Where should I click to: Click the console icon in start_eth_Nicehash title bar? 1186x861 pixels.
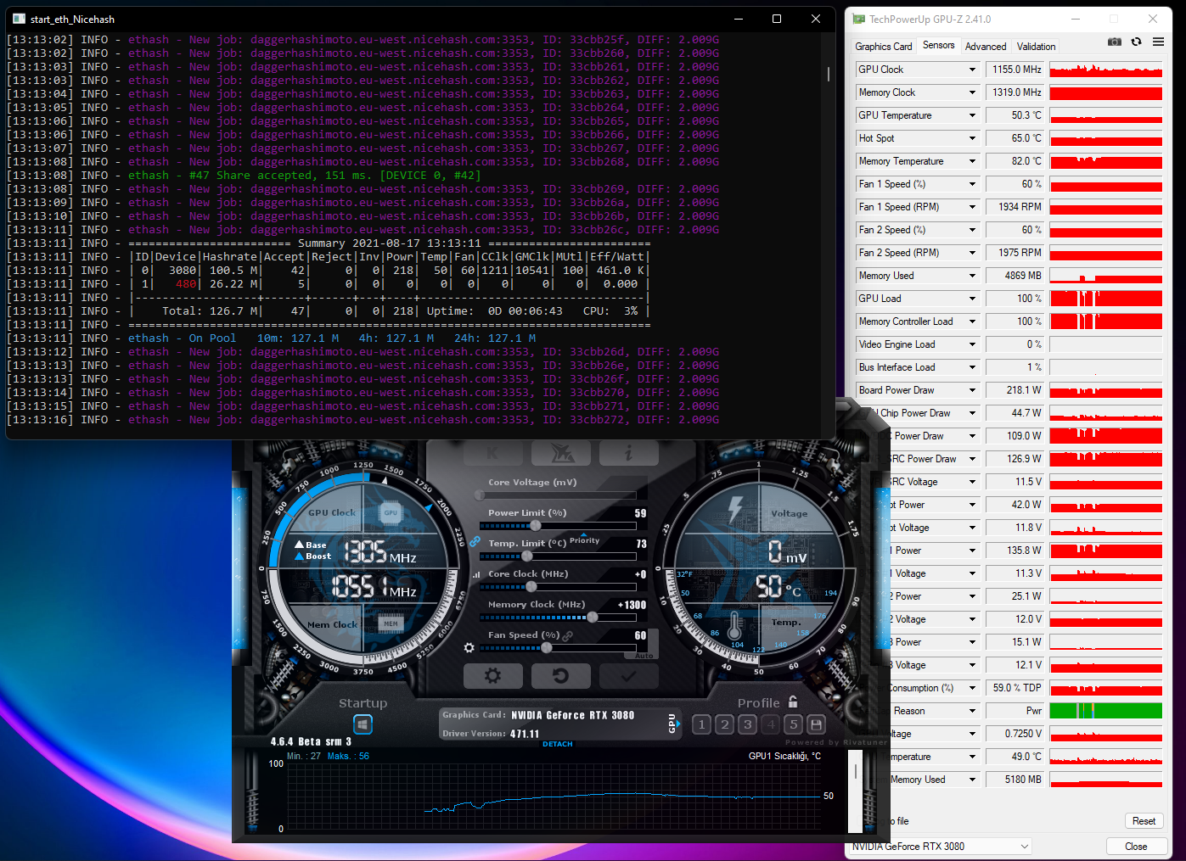pos(20,19)
